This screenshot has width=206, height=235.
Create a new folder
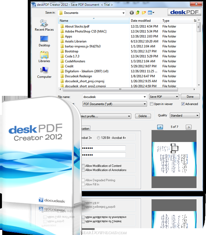(144, 13)
